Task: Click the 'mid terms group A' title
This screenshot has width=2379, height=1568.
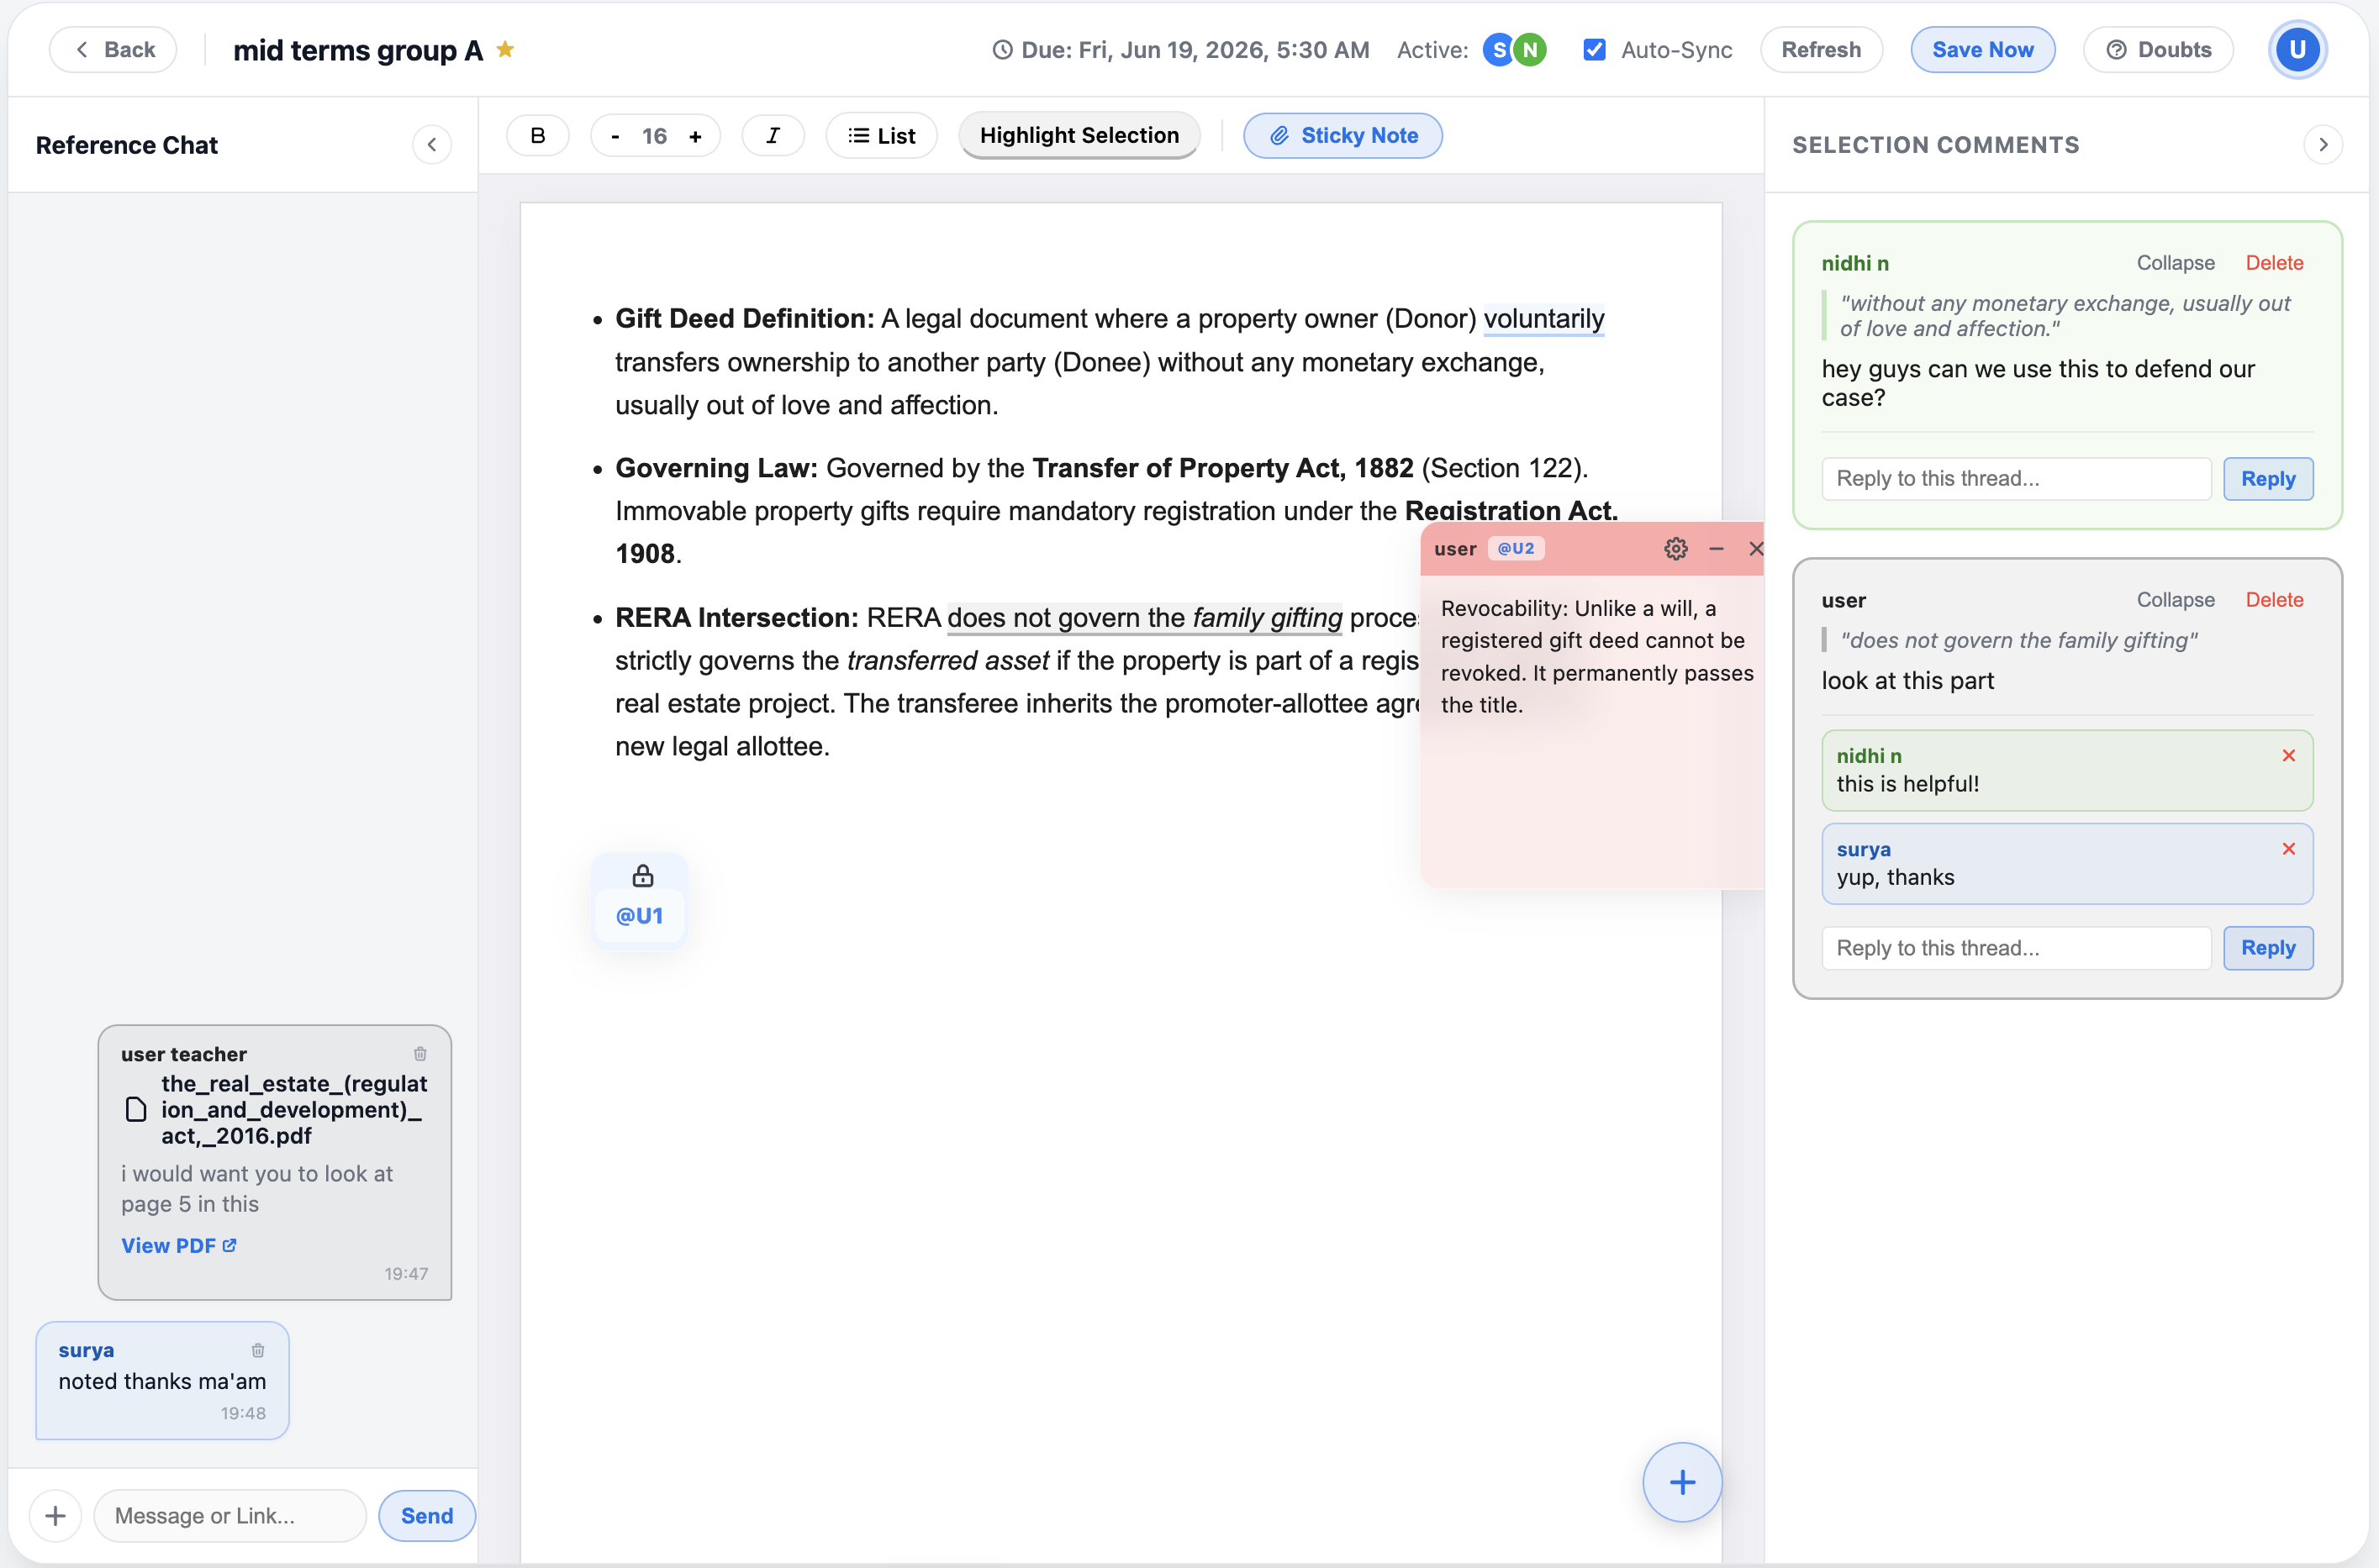Action: pyautogui.click(x=357, y=50)
